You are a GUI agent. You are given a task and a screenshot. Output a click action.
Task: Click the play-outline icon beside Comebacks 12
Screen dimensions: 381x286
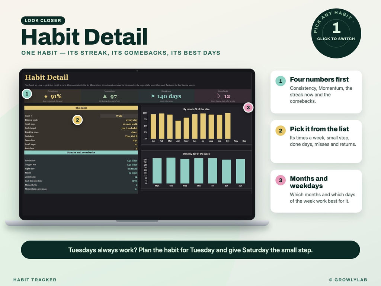219,96
